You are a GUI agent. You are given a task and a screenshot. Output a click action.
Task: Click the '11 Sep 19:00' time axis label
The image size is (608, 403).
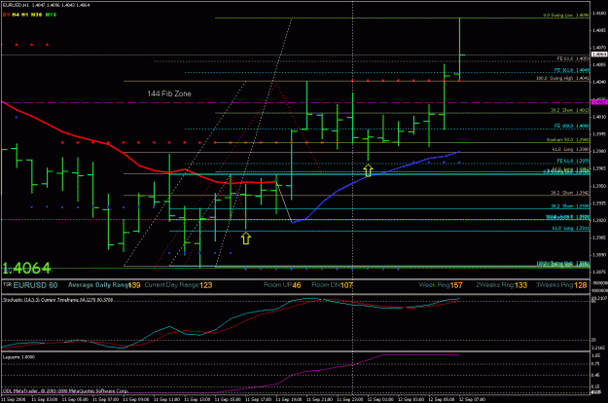tap(289, 399)
